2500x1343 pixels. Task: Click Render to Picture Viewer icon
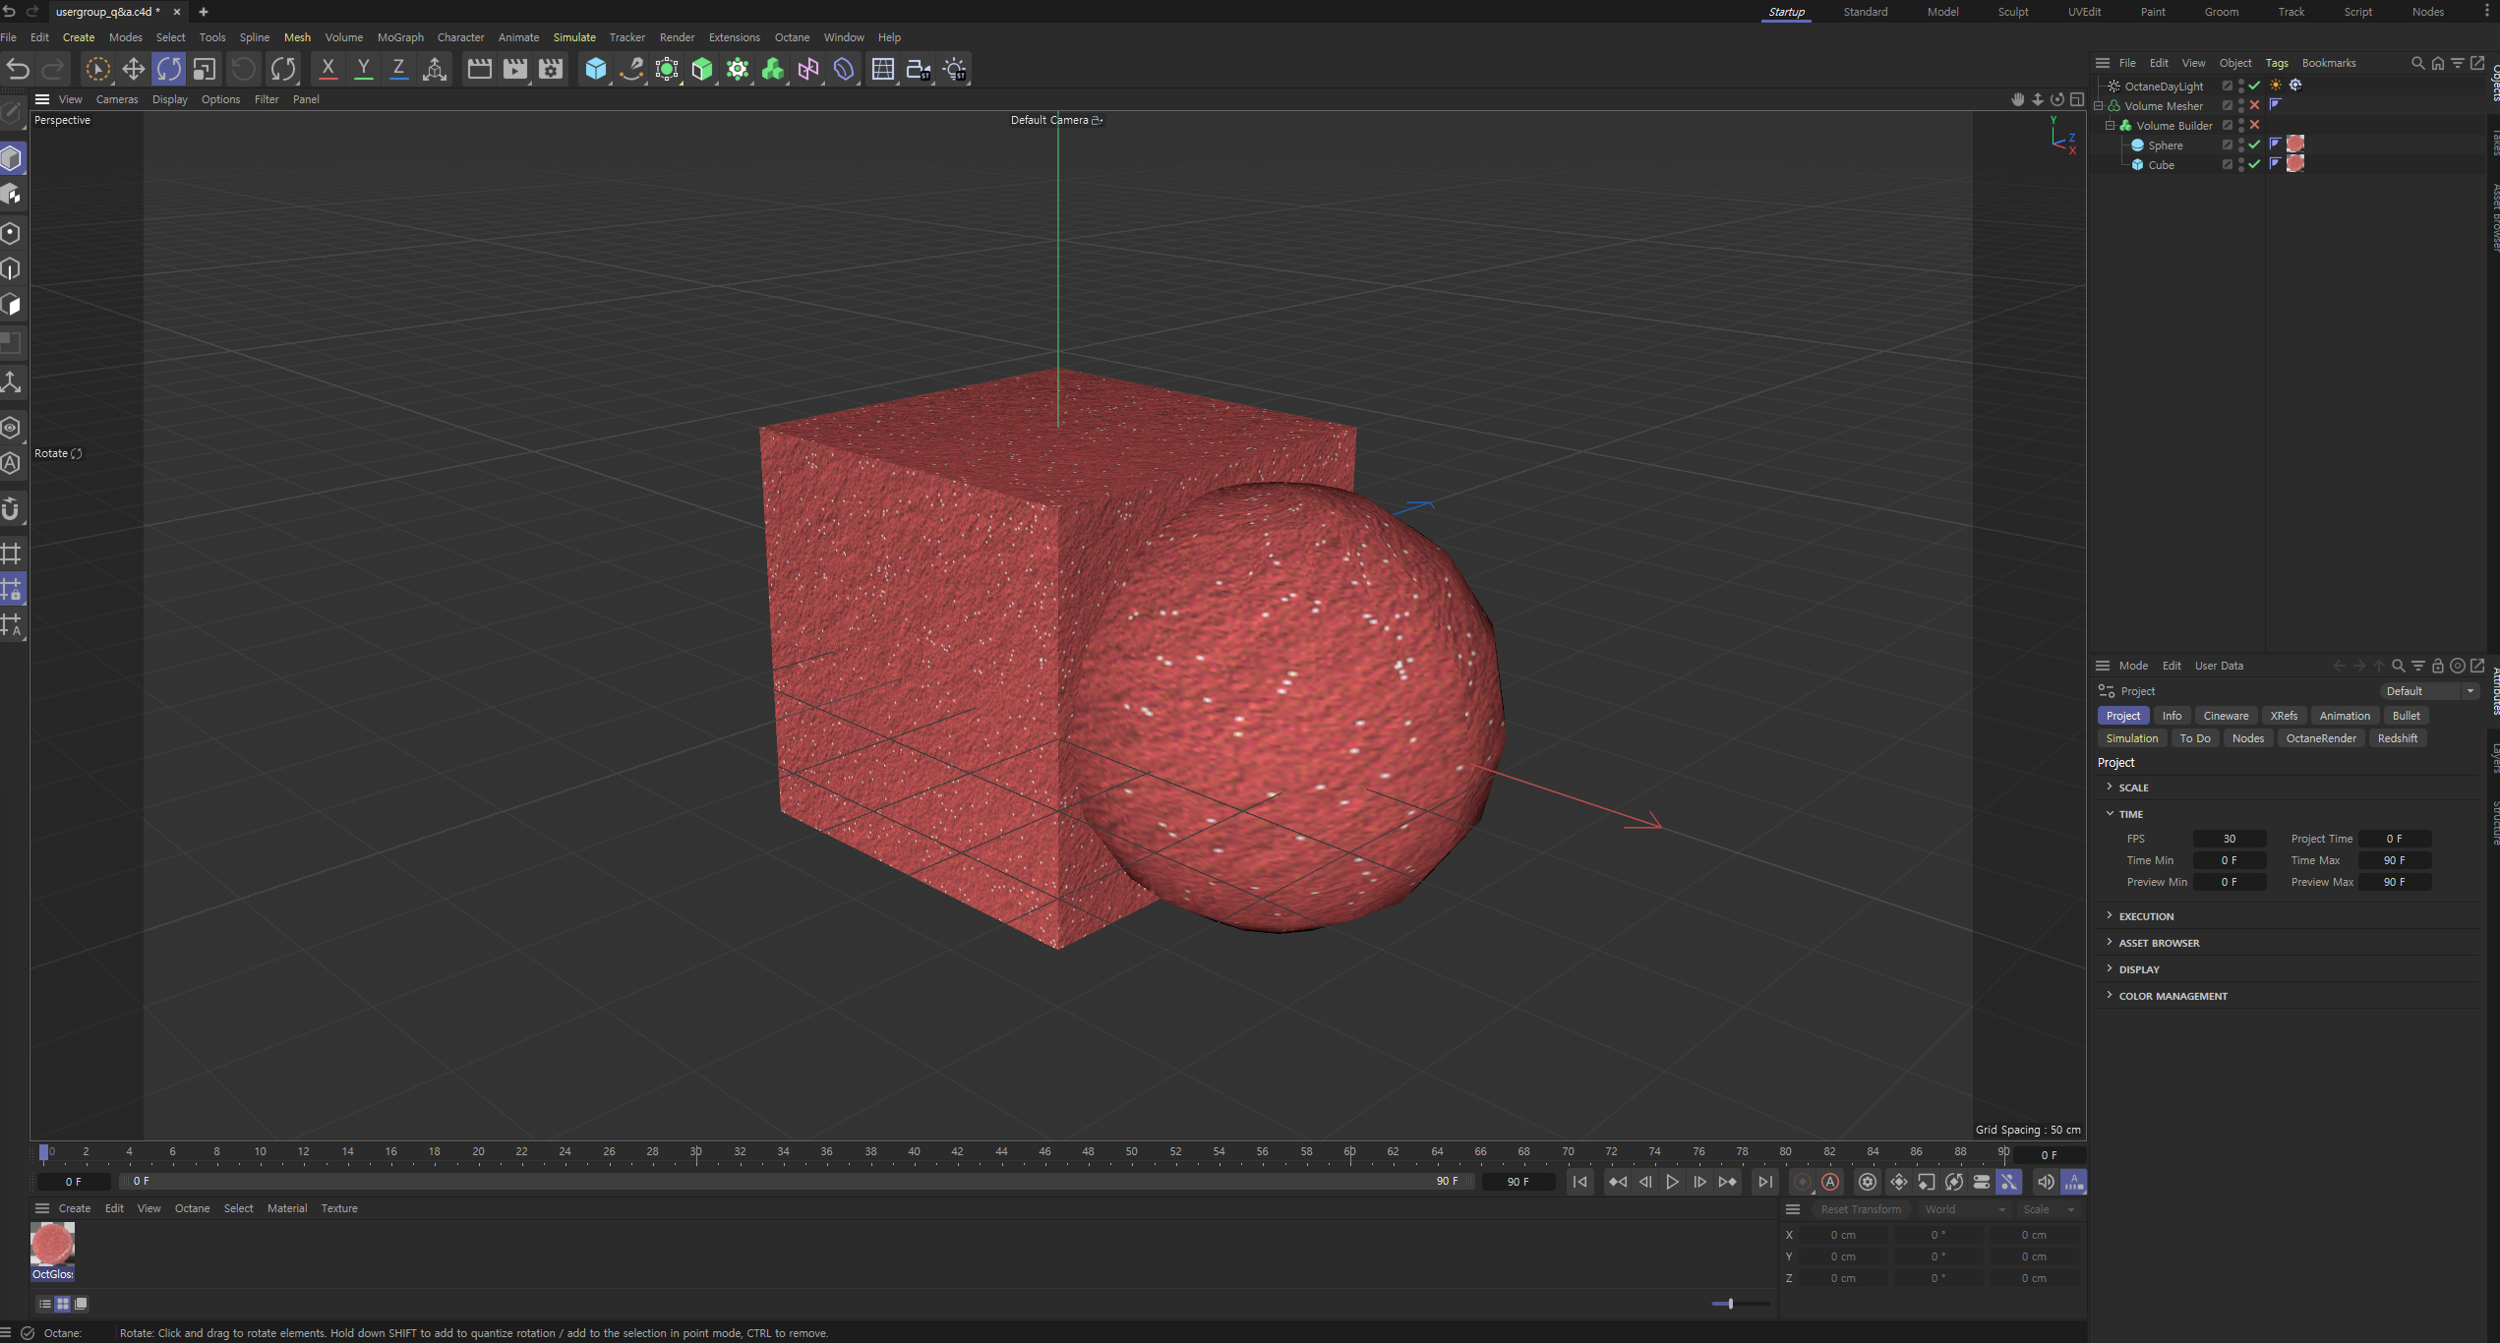tap(515, 69)
